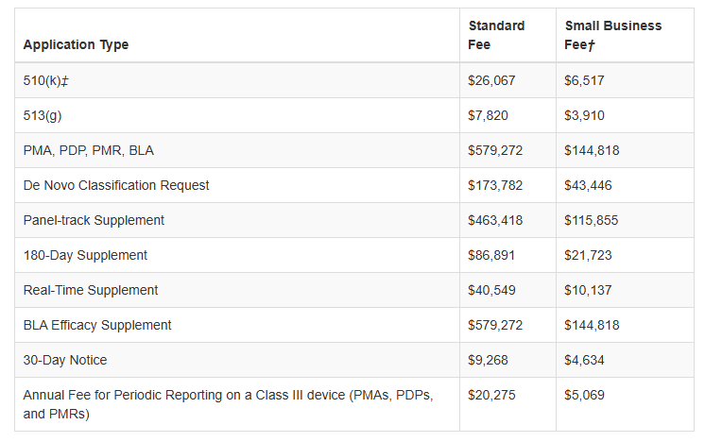The width and height of the screenshot is (705, 442).
Task: Click the De Novo Classification Request cell
Action: coord(116,185)
